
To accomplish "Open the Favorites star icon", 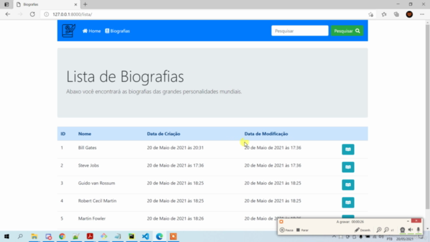I will 384,14.
